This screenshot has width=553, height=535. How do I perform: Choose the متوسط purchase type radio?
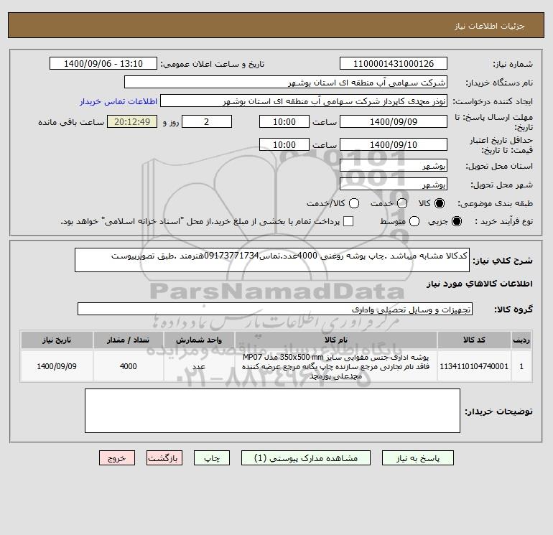[414, 221]
